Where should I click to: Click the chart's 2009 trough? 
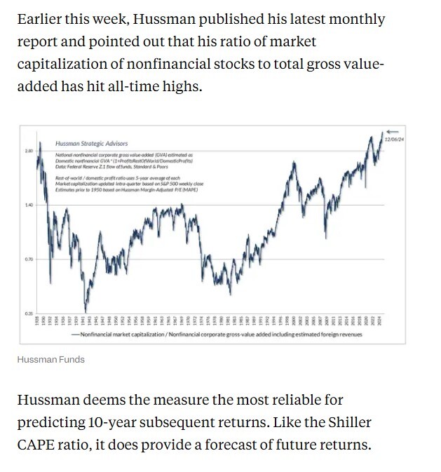[x=326, y=237]
